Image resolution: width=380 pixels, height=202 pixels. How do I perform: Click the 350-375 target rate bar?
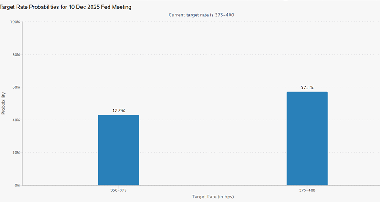click(x=118, y=150)
